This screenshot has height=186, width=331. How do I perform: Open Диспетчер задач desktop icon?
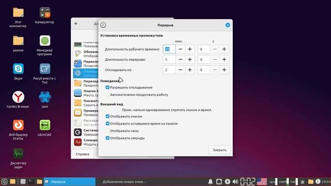[18, 158]
